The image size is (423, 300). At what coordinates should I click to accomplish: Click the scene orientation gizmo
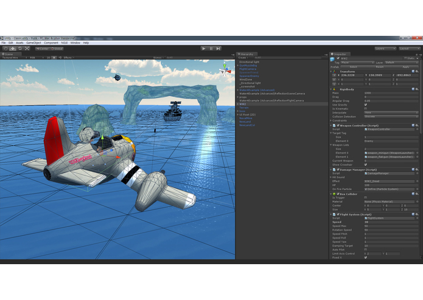[225, 70]
